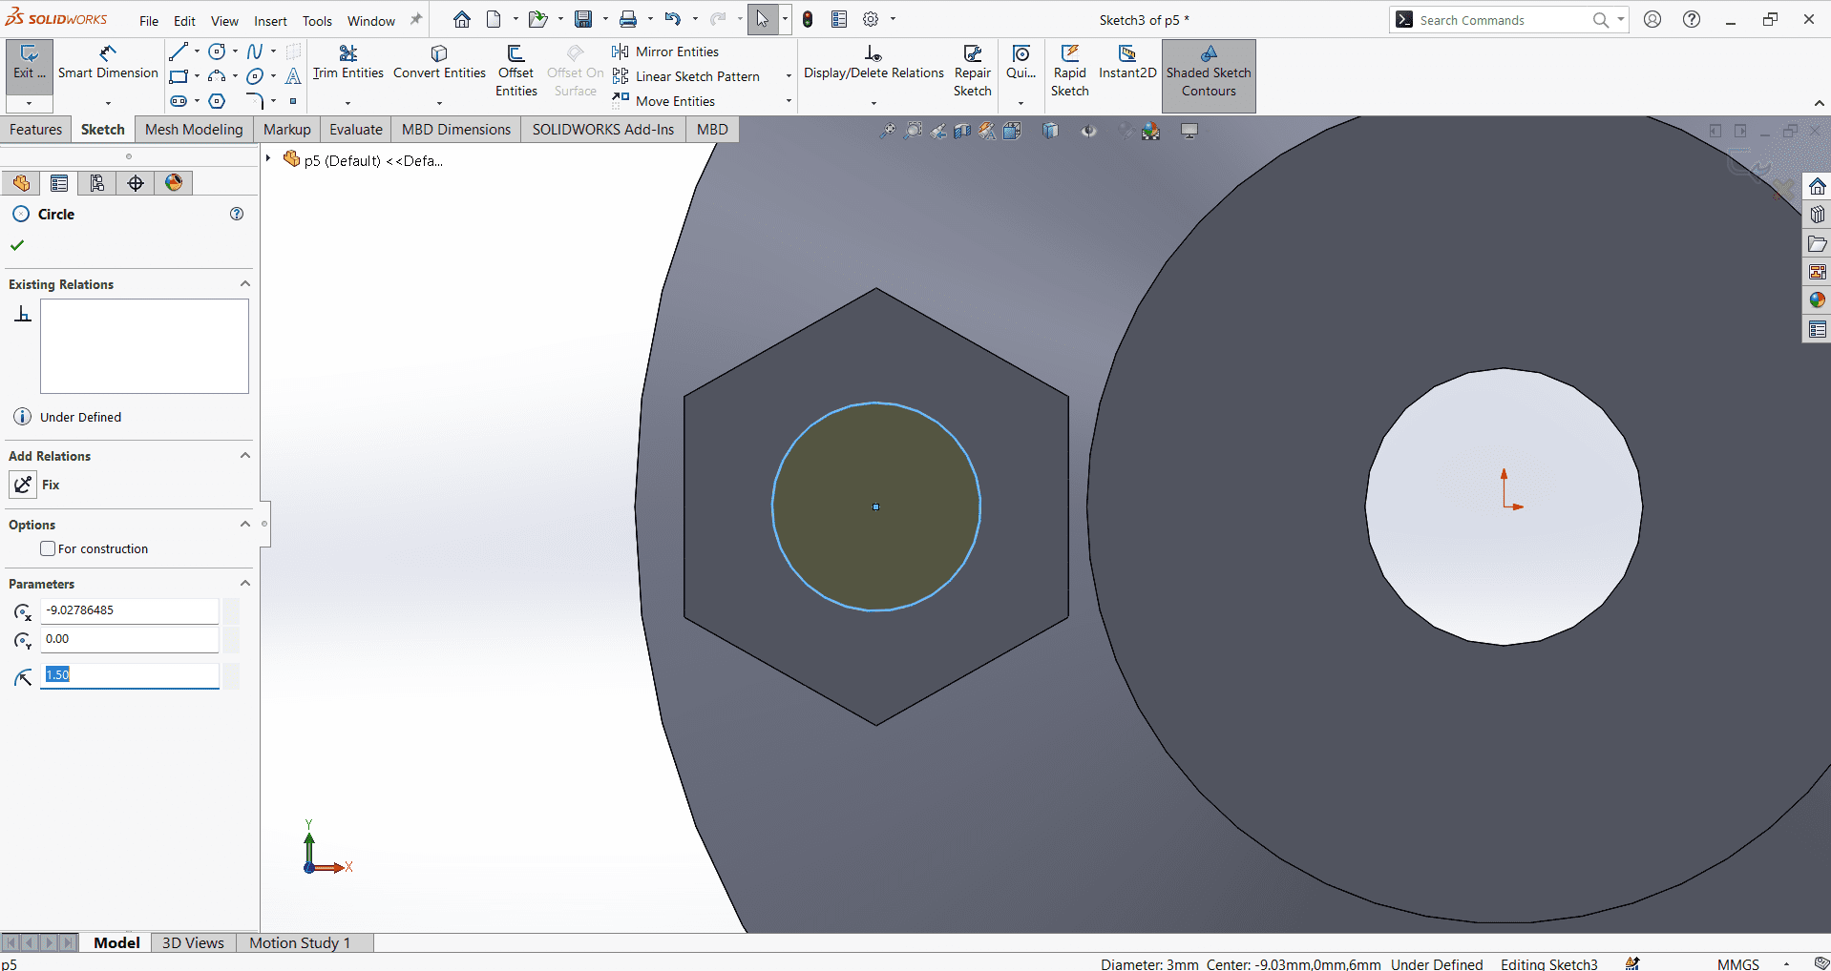Open the File menu
This screenshot has height=971, width=1831.
point(149,21)
